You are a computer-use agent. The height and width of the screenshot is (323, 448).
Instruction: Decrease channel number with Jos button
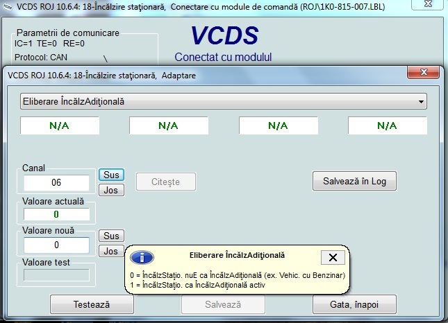(x=111, y=190)
